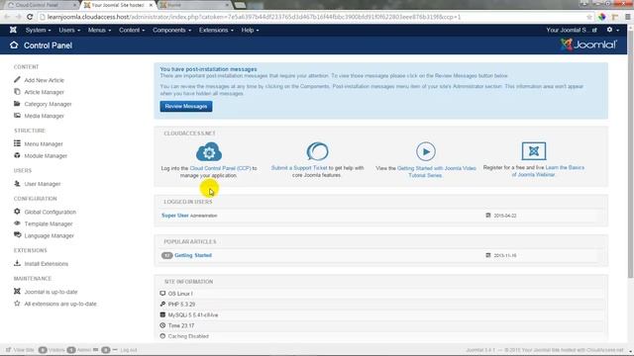Open the Menus dropdown menu
This screenshot has height=356, width=634.
click(x=99, y=30)
